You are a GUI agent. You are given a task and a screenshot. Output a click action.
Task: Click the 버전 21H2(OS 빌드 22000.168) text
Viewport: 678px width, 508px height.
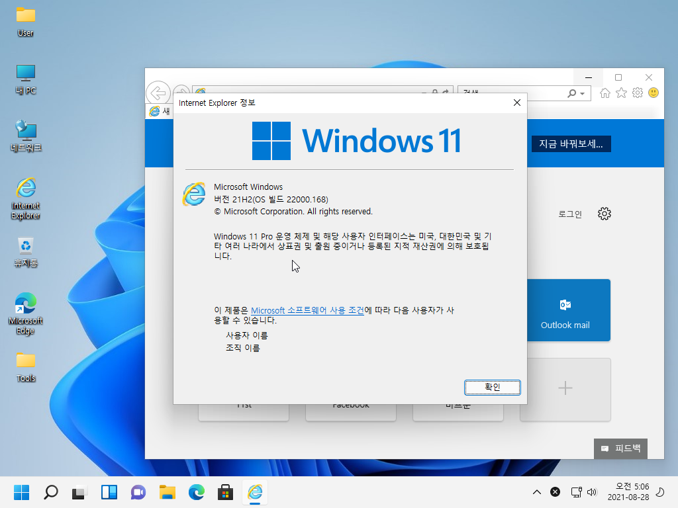(x=271, y=199)
